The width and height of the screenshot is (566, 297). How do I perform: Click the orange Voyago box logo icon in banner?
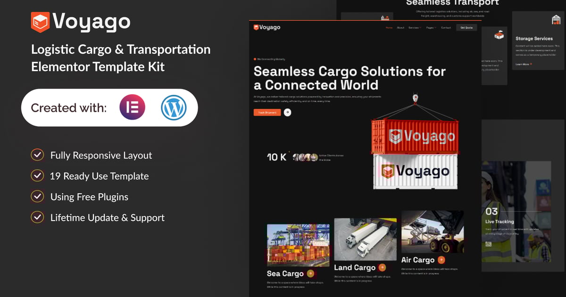tap(40, 23)
